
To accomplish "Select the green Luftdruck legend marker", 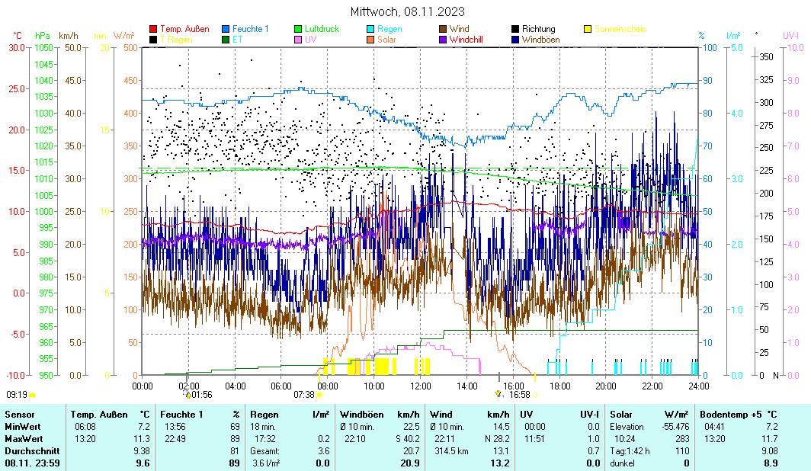I will 299,29.
